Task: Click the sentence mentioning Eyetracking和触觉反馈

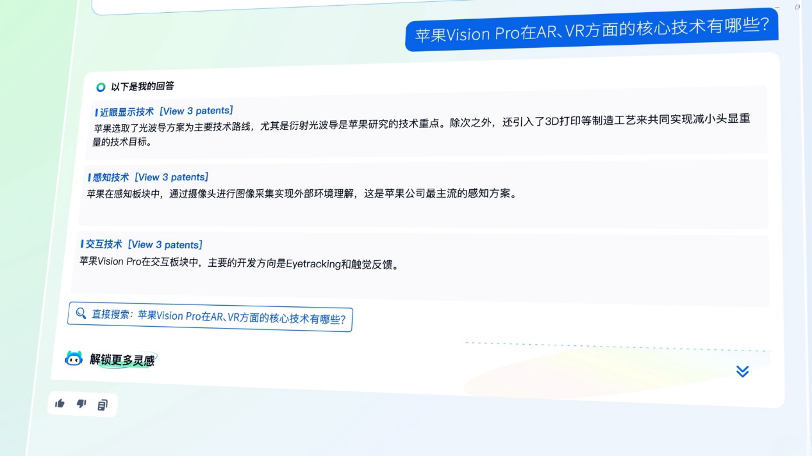Action: click(239, 262)
